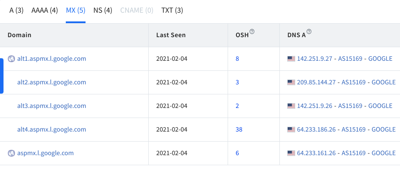The image size is (400, 177).
Task: Click US flag icon for 142.251.9.27
Action: (x=291, y=59)
